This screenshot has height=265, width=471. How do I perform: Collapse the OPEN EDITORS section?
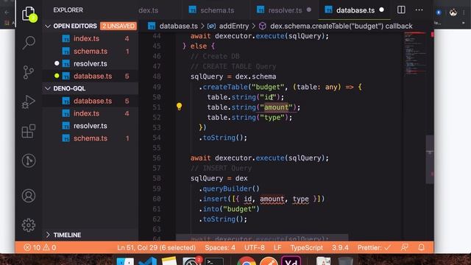pyautogui.click(x=47, y=26)
